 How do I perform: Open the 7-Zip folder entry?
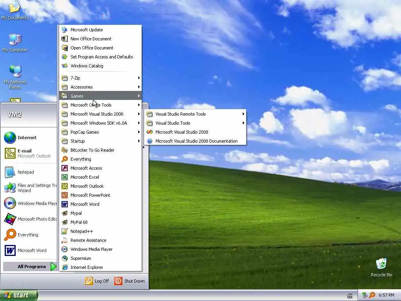tap(100, 78)
